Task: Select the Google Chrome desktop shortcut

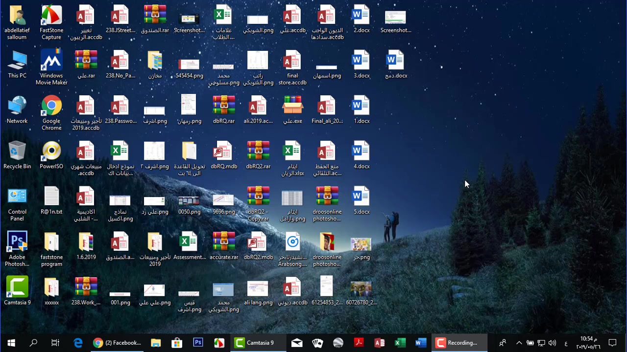Action: click(51, 113)
